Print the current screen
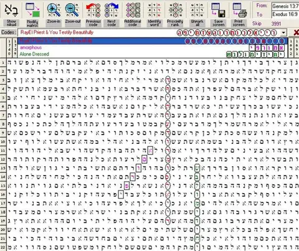Image resolution: width=299 pixels, height=251 pixels. point(239,10)
